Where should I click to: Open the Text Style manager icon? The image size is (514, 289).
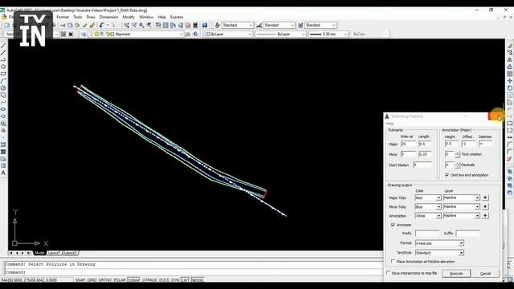pos(217,25)
